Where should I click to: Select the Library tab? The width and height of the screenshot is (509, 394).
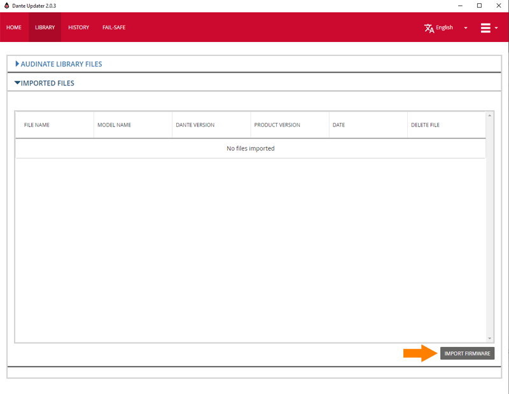coord(45,27)
